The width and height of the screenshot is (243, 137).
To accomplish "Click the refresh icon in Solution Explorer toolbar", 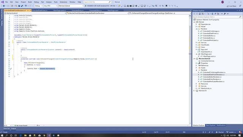I will pyautogui.click(x=212, y=14).
